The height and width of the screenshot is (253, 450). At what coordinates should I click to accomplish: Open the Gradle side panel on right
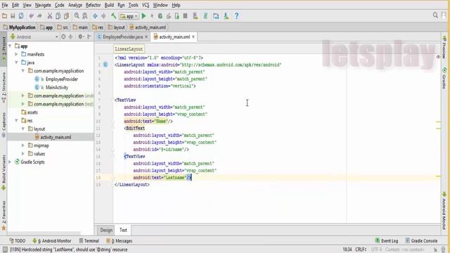point(444,78)
